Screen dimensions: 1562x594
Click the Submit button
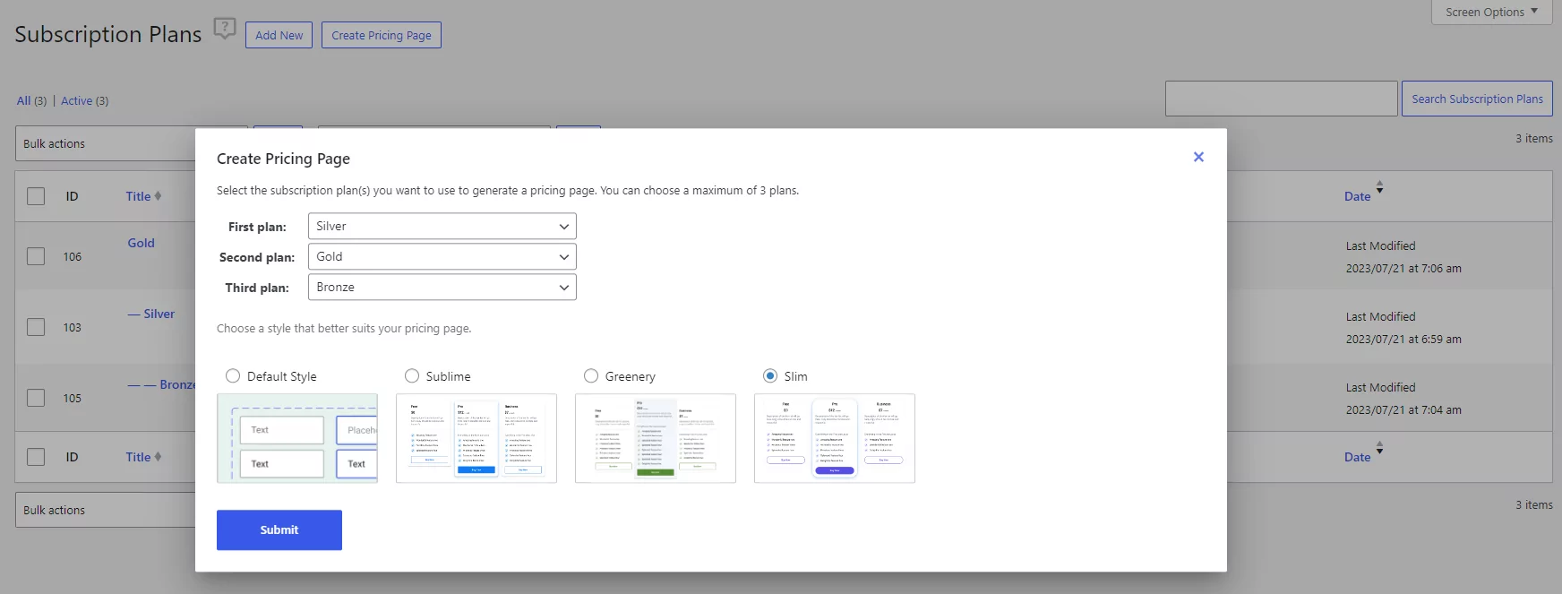[x=279, y=529]
